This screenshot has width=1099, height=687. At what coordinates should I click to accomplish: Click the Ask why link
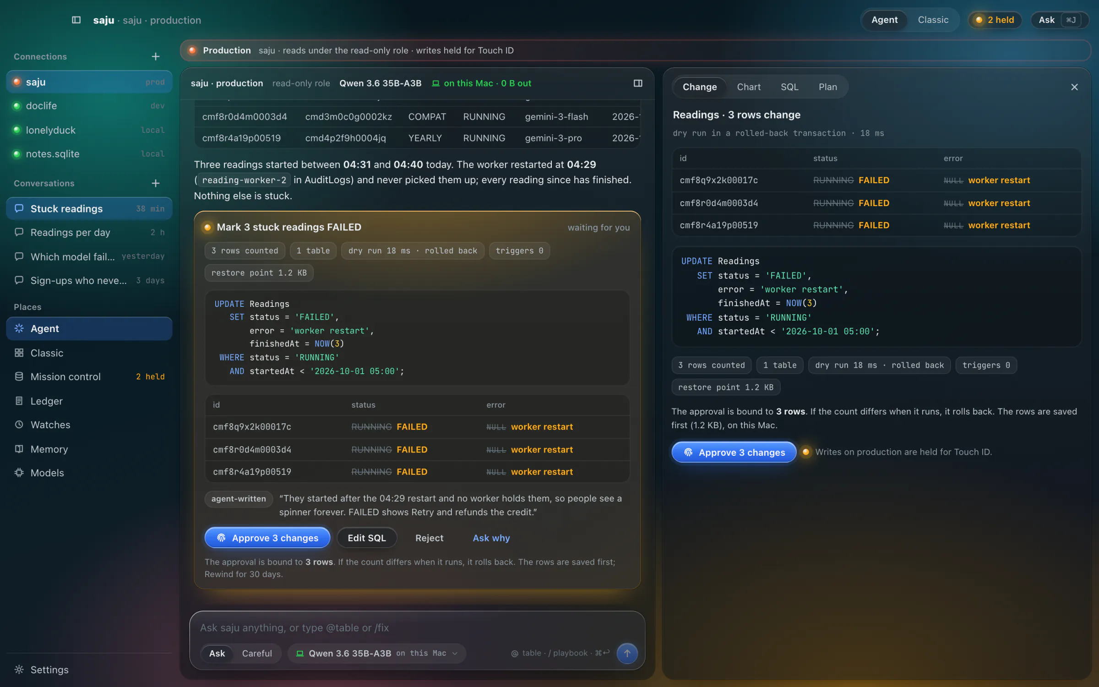(x=491, y=538)
